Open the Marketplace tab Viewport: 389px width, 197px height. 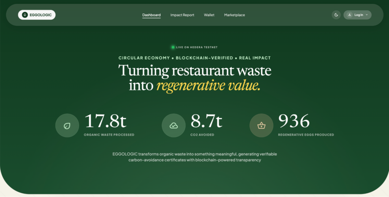(x=234, y=15)
